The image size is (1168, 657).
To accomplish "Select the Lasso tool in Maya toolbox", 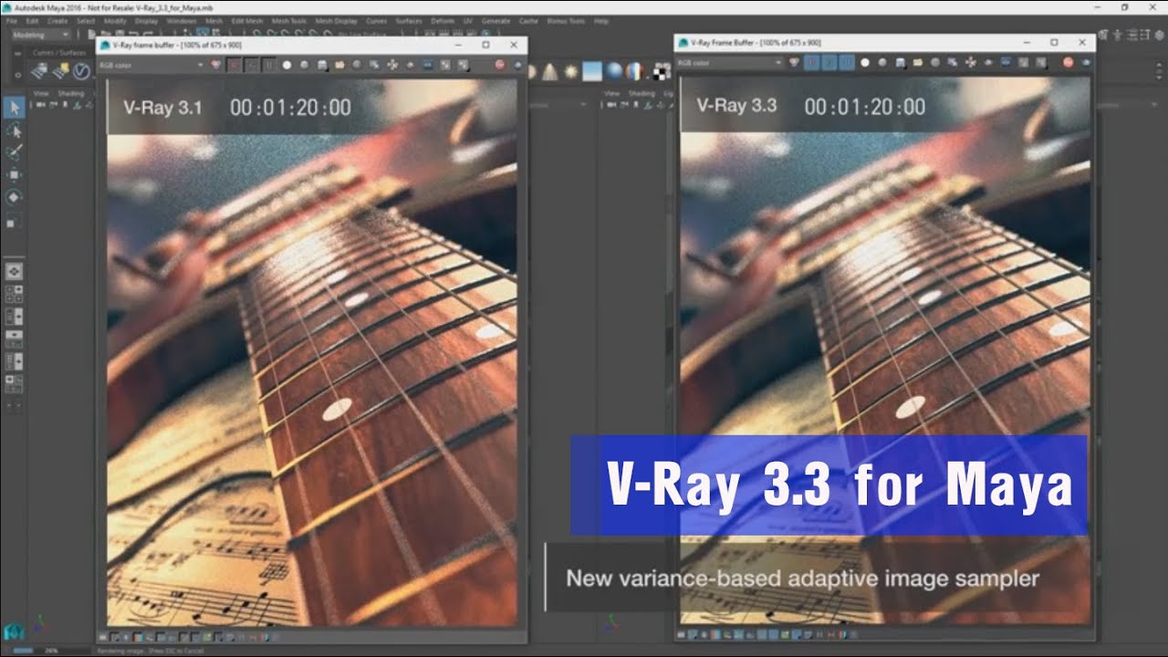I will (x=14, y=130).
